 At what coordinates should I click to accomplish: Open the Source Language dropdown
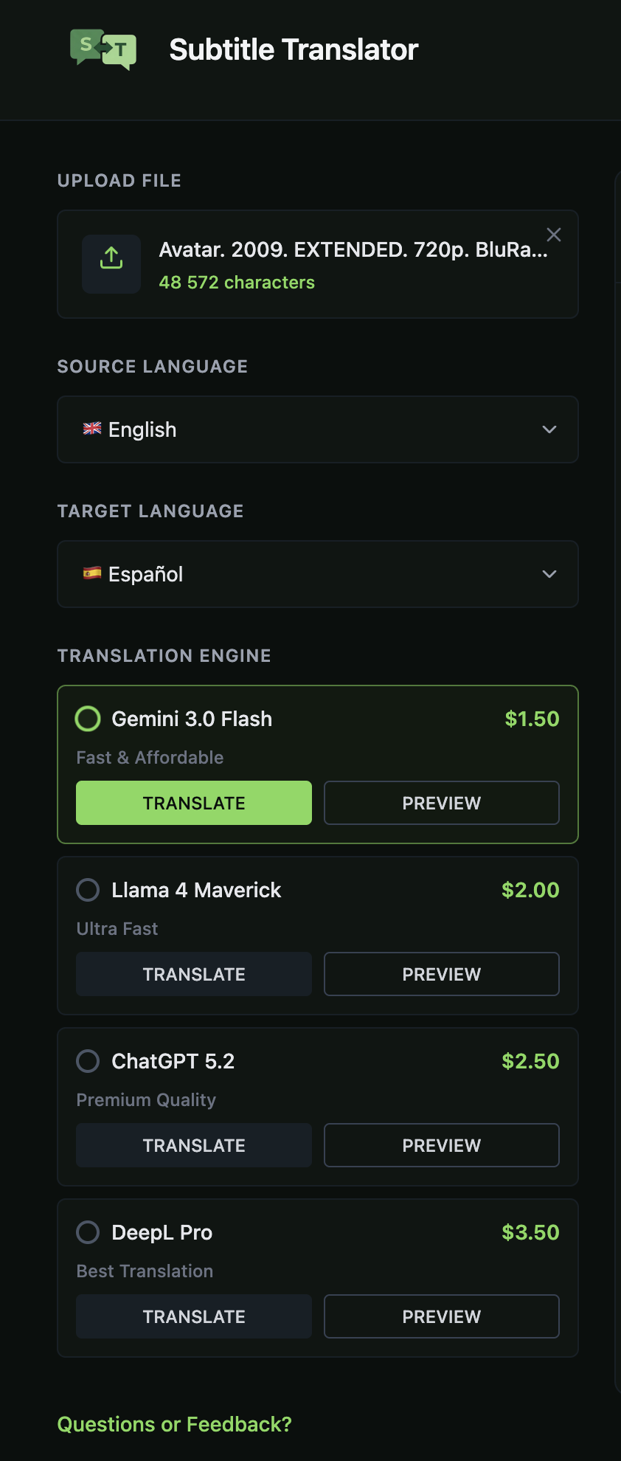pos(318,429)
